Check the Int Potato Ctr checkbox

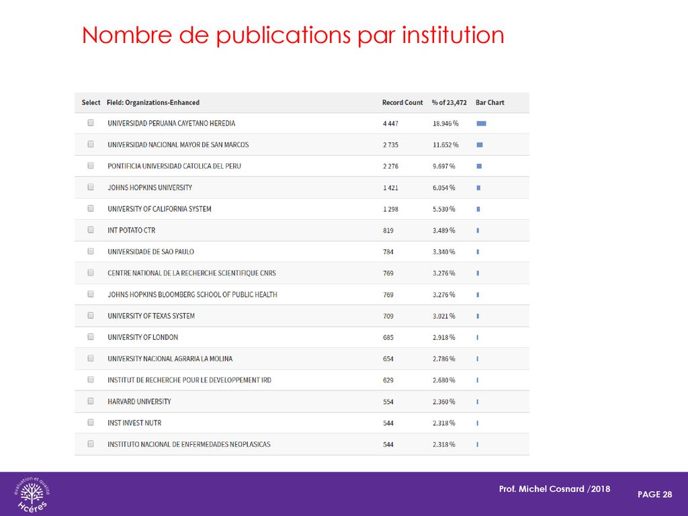[91, 230]
